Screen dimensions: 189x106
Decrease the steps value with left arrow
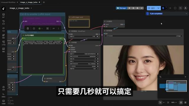point(71,59)
